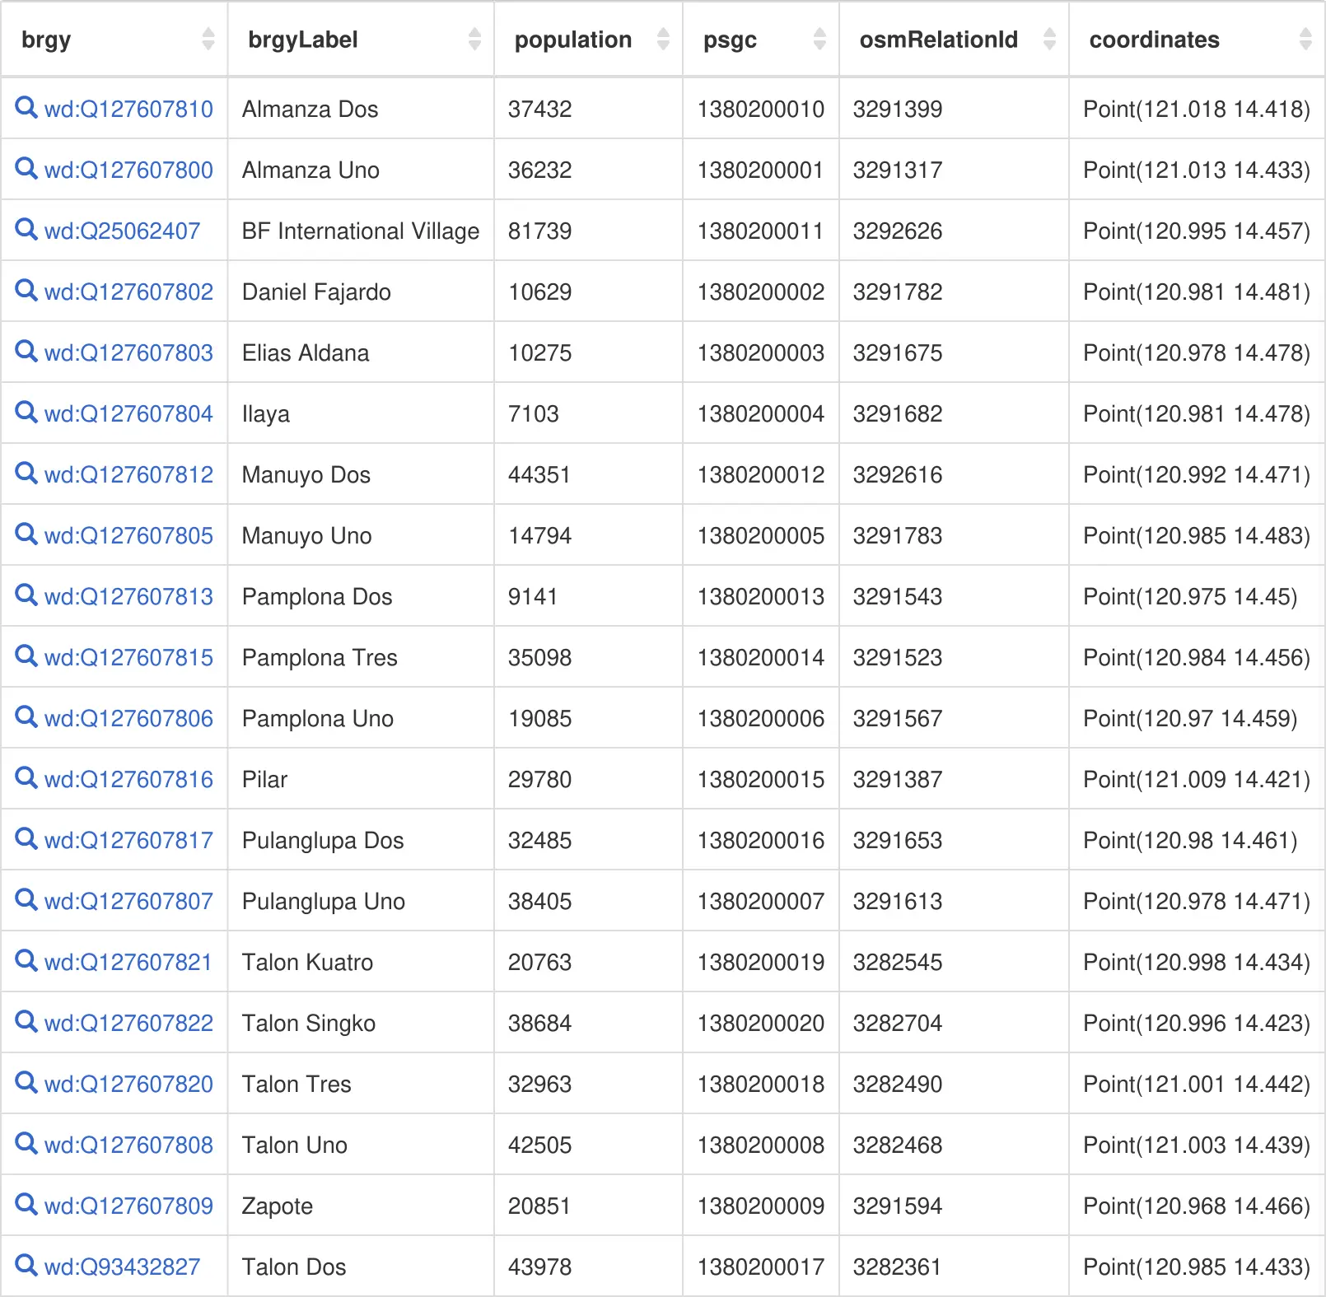
Task: Click magnifier icon beside wd:Q127607810
Action: pos(26,107)
